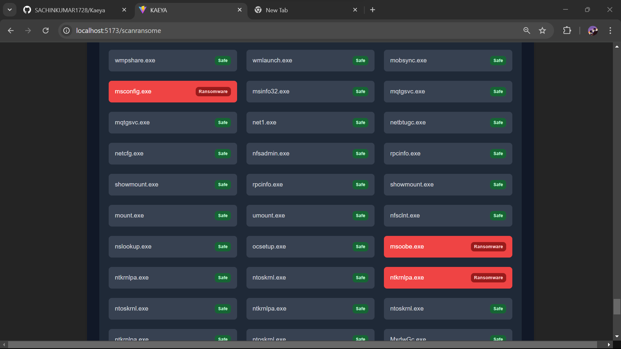This screenshot has height=349, width=621.
Task: Open a new tab with plus button
Action: coord(373,10)
